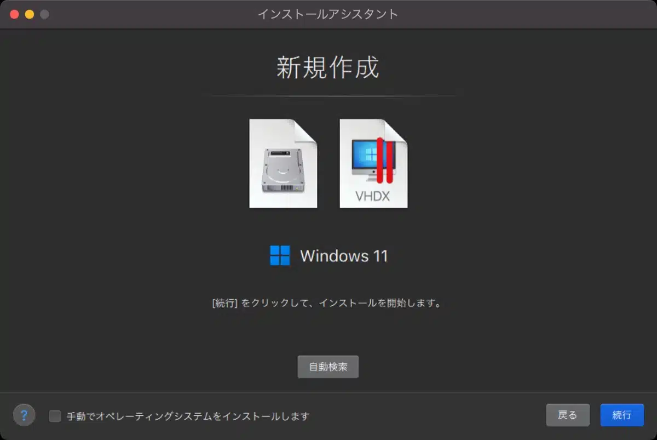657x440 pixels.
Task: Click the 新規作成 heading
Action: pyautogui.click(x=328, y=68)
